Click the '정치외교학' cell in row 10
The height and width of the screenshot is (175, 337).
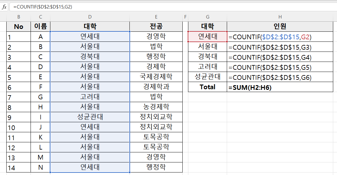point(156,127)
